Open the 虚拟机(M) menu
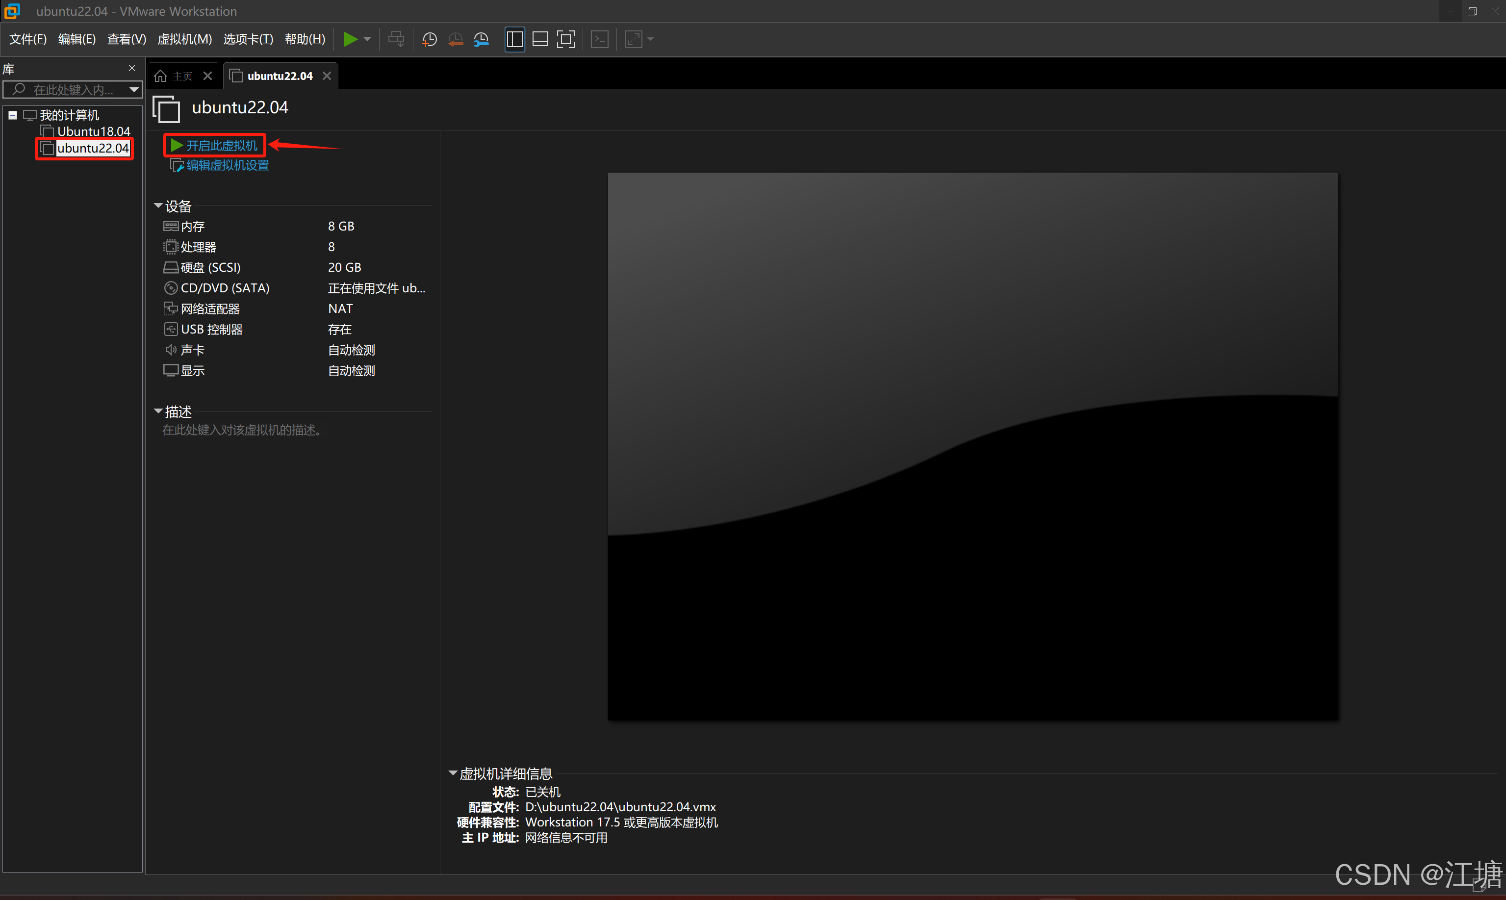1506x900 pixels. [x=184, y=39]
